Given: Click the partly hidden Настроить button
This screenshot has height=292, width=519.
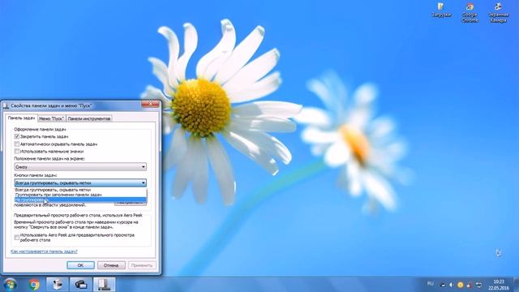Looking at the screenshot, I should tap(131, 204).
